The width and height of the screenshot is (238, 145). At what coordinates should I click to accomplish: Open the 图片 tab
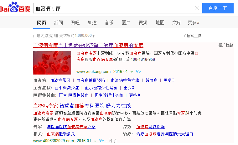click(x=126, y=23)
